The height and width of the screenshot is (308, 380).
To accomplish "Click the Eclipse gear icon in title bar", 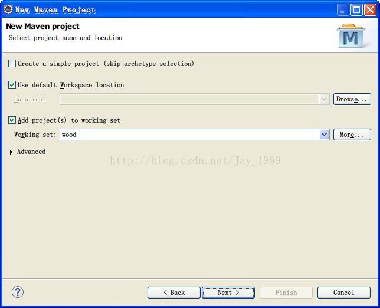I will 8,9.
